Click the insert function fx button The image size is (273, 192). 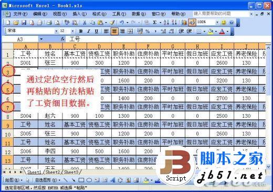pyautogui.click(x=62, y=39)
